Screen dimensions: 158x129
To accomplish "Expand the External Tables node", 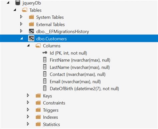I will tap(21, 24).
